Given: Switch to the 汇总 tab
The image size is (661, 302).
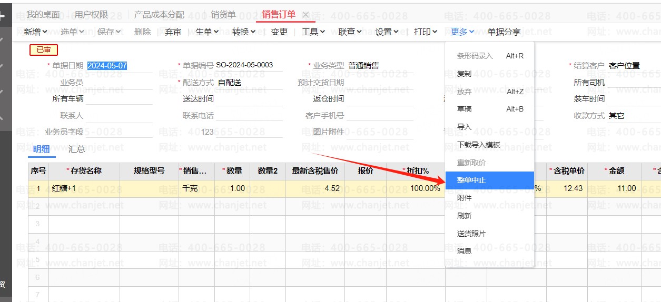Looking at the screenshot, I should point(76,149).
